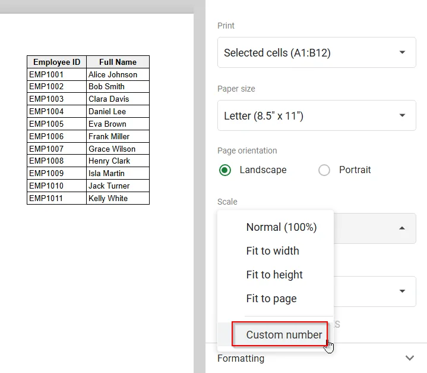Viewport: 427px width, 373px height.
Task: Click the Frank Miller cell in preview
Action: [118, 136]
